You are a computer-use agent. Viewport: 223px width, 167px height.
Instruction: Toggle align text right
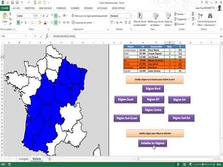coord(59,23)
